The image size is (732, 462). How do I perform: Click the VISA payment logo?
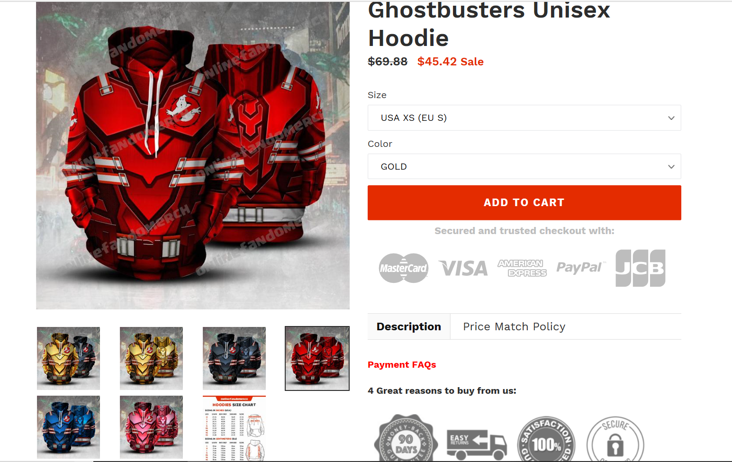(463, 268)
